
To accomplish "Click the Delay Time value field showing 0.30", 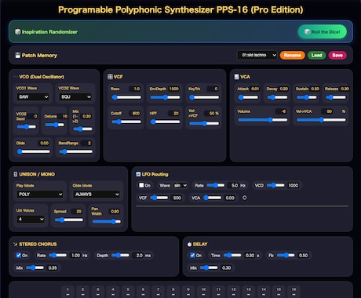I will point(250,255).
